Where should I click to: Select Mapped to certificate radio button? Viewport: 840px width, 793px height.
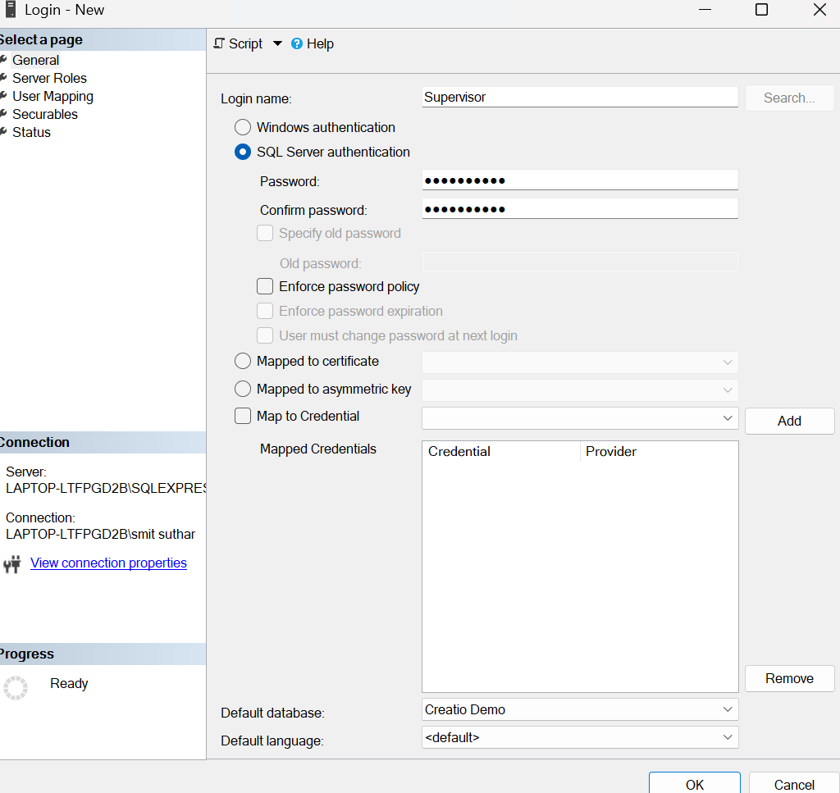tap(243, 361)
